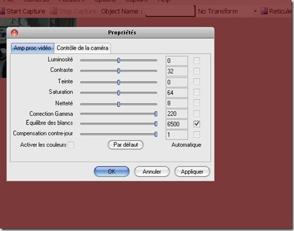Screen dimensions: 294x231
Task: Click the Par défaut button
Action: pyautogui.click(x=126, y=145)
